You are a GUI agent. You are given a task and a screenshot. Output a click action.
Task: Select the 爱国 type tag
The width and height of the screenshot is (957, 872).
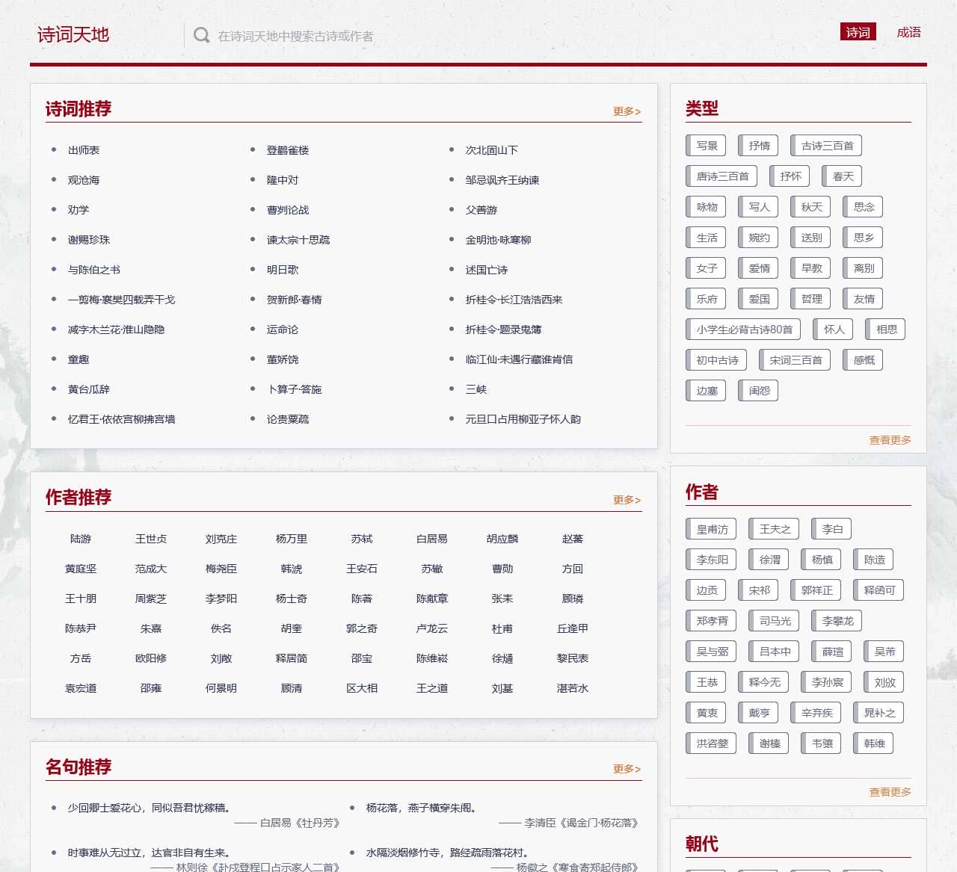(x=759, y=299)
